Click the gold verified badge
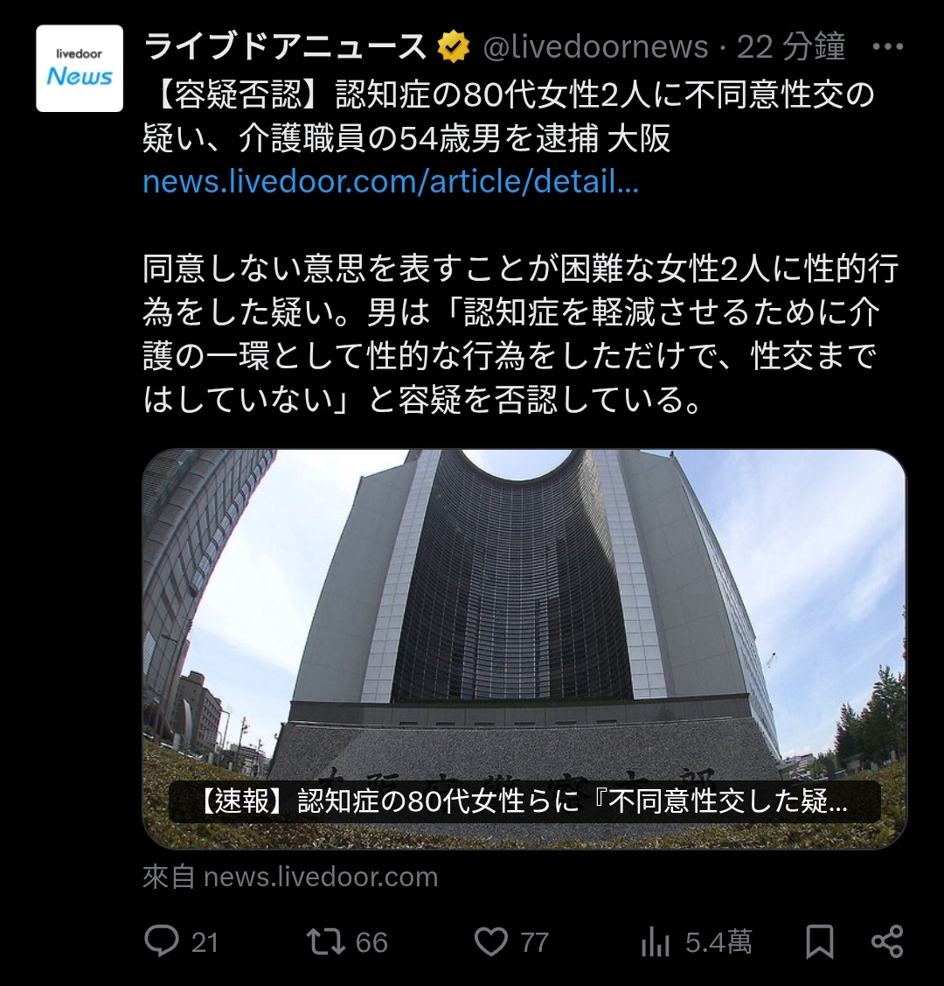Viewport: 944px width, 986px height. click(454, 46)
